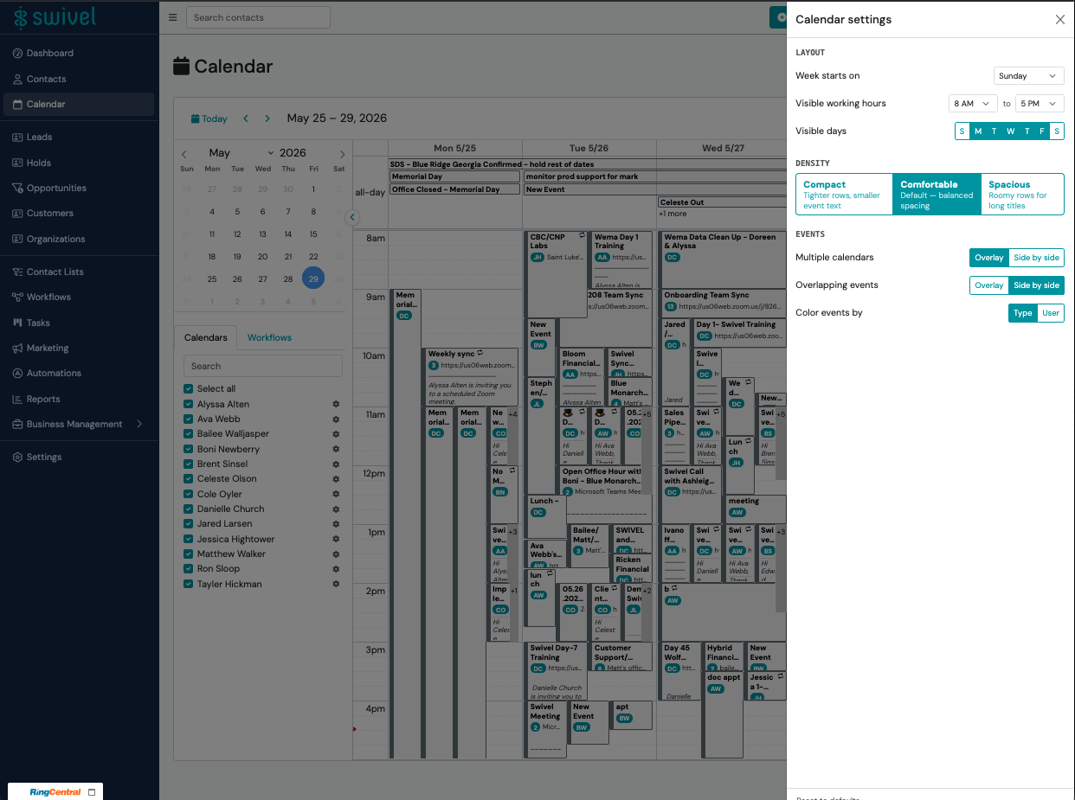Open gear settings for Tayler Hickman
Viewport: 1075px width, 800px height.
pyautogui.click(x=336, y=584)
